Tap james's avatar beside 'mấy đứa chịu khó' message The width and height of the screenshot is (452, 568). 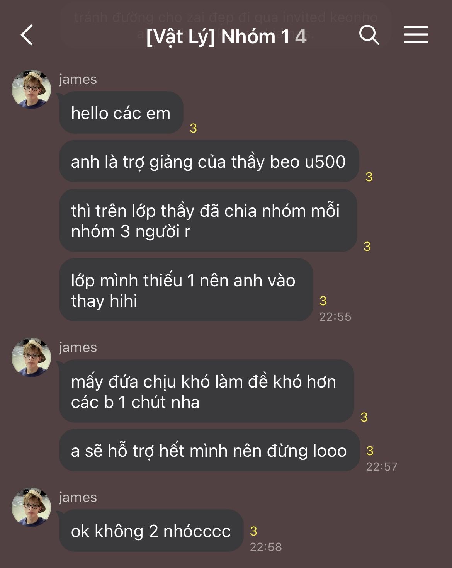tap(31, 357)
